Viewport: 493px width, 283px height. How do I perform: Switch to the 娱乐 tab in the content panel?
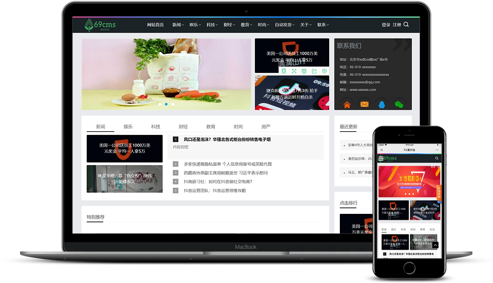[x=128, y=127]
